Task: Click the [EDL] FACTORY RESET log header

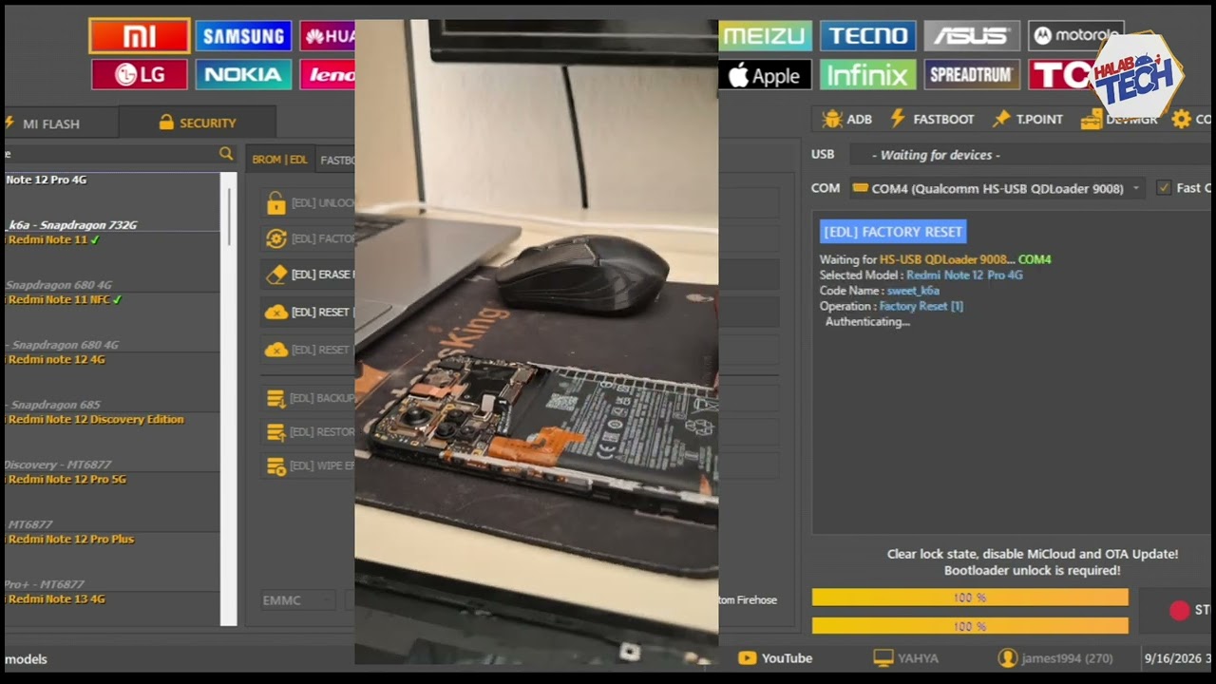Action: coord(893,232)
